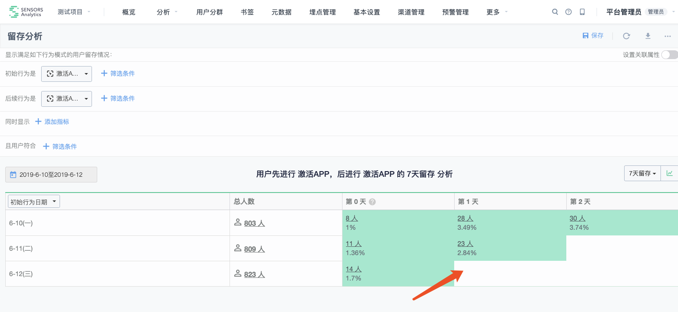Open the 后续行为是 event dropdown
This screenshot has height=312, width=678.
(x=67, y=98)
